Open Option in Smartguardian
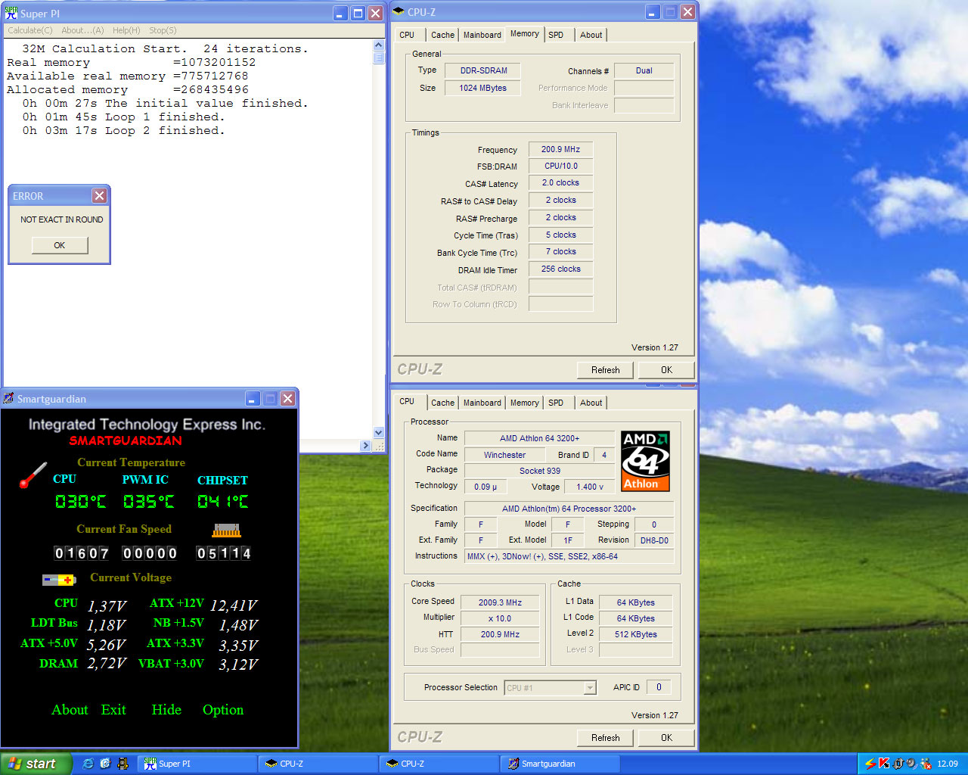Screen dimensions: 968x775 point(223,709)
